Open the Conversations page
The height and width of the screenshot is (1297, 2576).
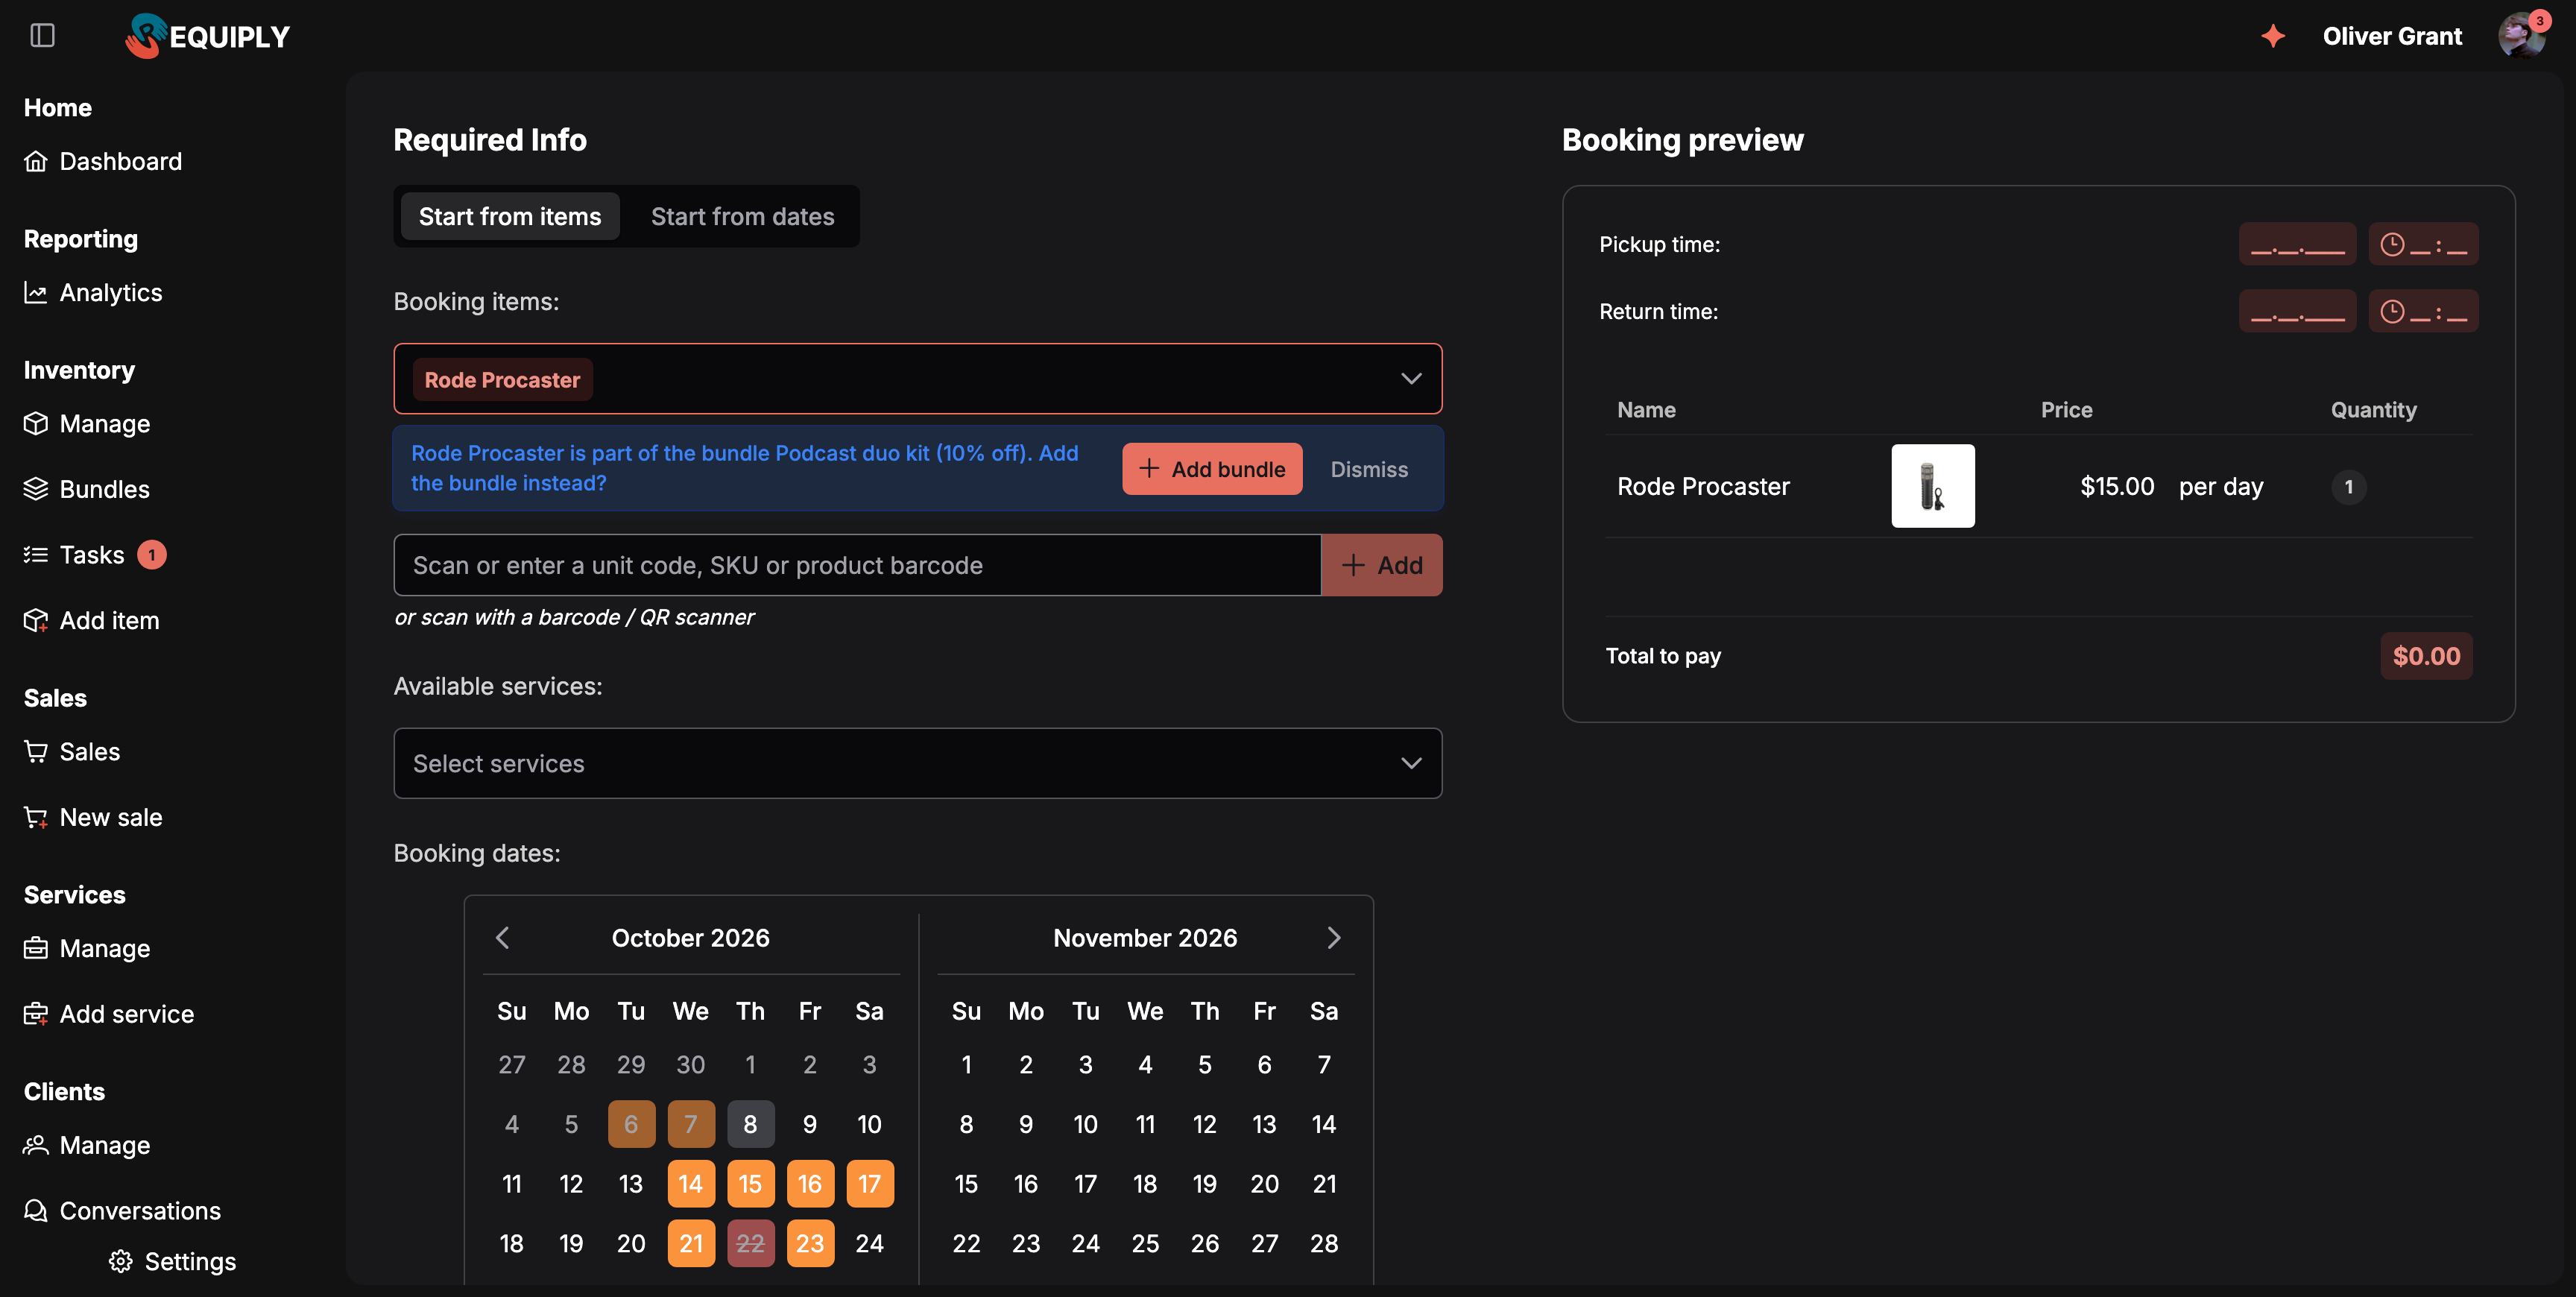pos(122,1210)
